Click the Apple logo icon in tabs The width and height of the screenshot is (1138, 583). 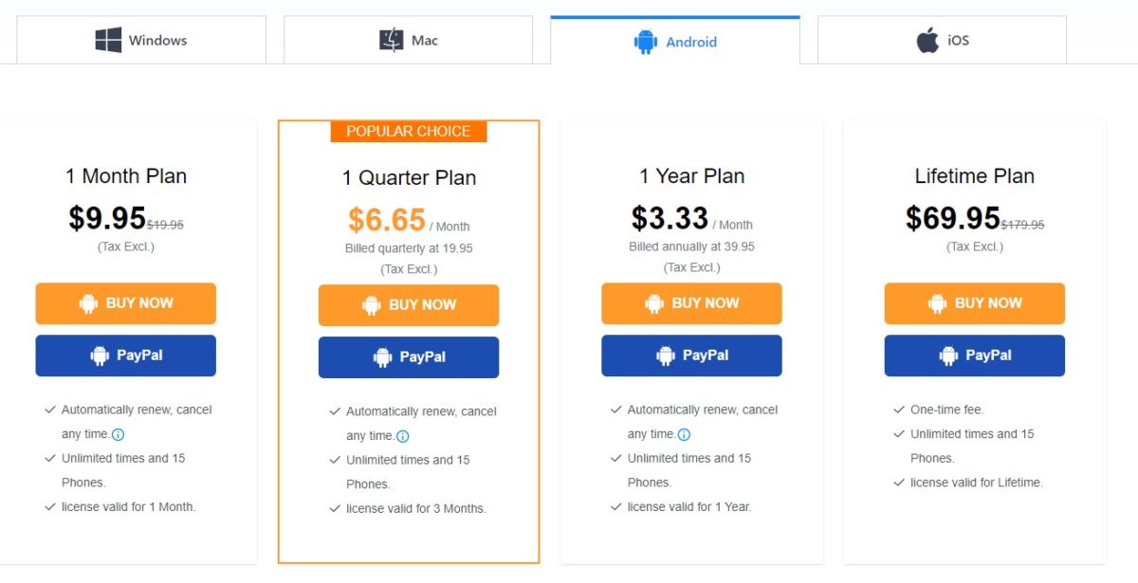coord(927,41)
